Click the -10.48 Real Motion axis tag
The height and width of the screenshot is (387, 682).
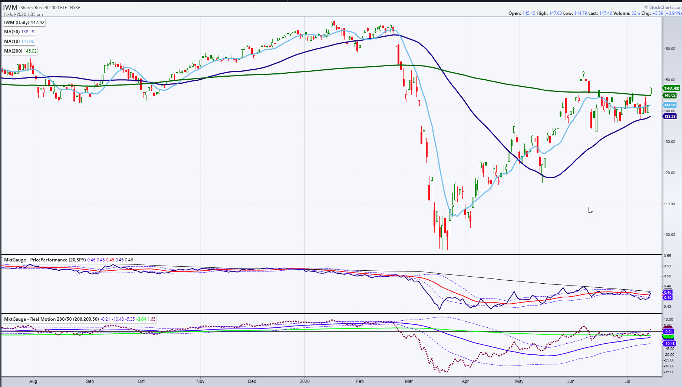(x=669, y=344)
